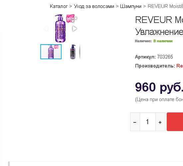Select the dark bottle back-label thumbnail
183x166 pixels.
coord(73,52)
